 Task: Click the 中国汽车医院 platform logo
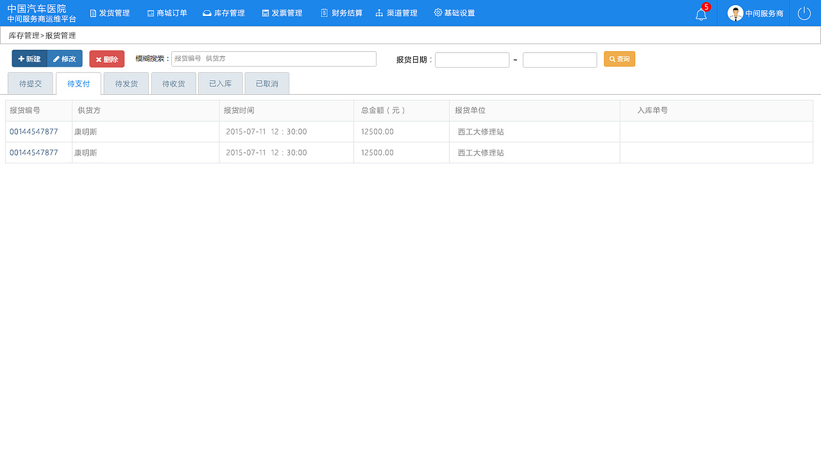[x=42, y=13]
